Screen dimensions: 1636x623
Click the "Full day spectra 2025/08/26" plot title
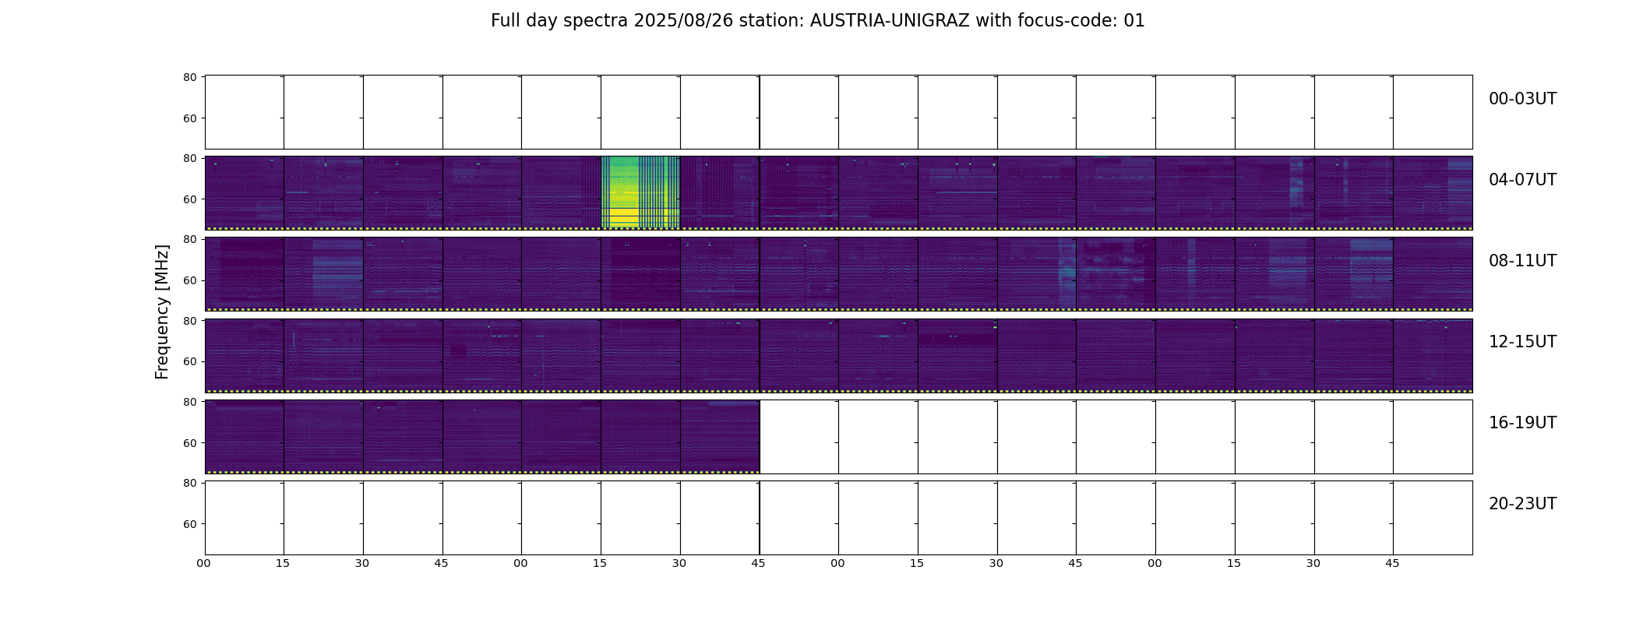coord(817,21)
